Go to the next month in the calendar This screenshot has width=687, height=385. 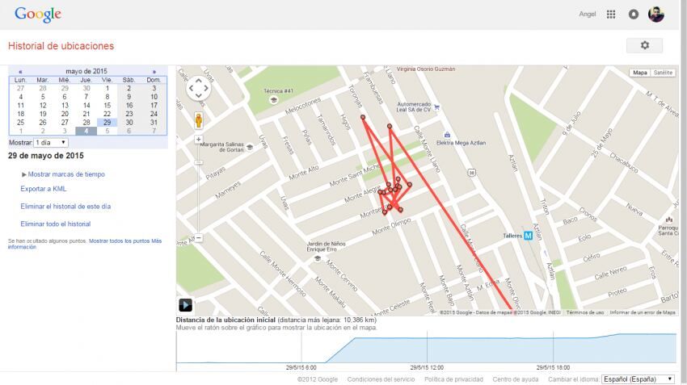click(154, 71)
